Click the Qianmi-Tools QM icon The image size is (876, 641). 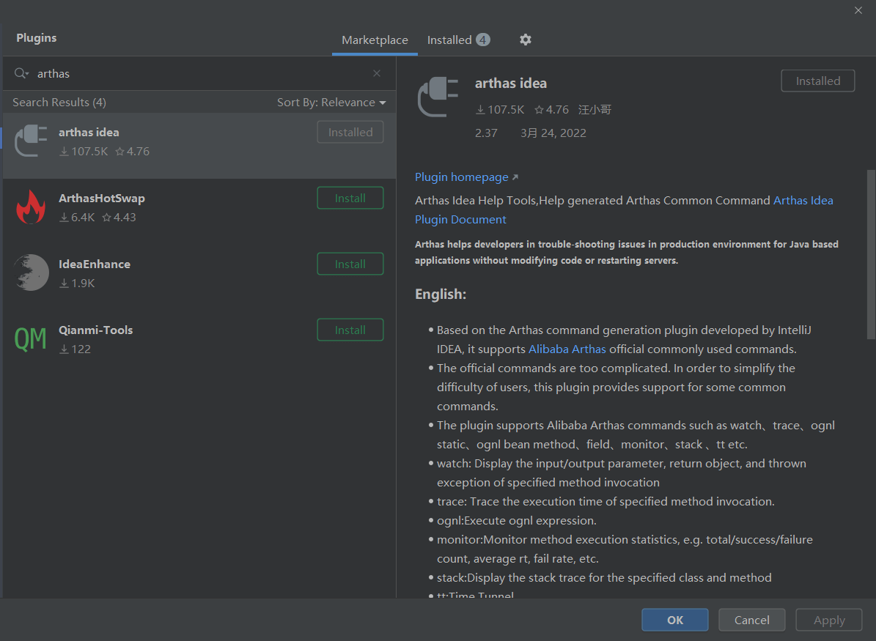[31, 339]
